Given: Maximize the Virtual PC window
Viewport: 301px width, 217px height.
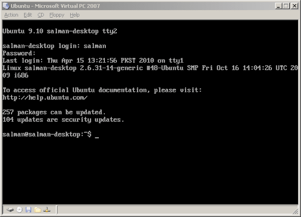Looking at the screenshot, I should pyautogui.click(x=286, y=6).
